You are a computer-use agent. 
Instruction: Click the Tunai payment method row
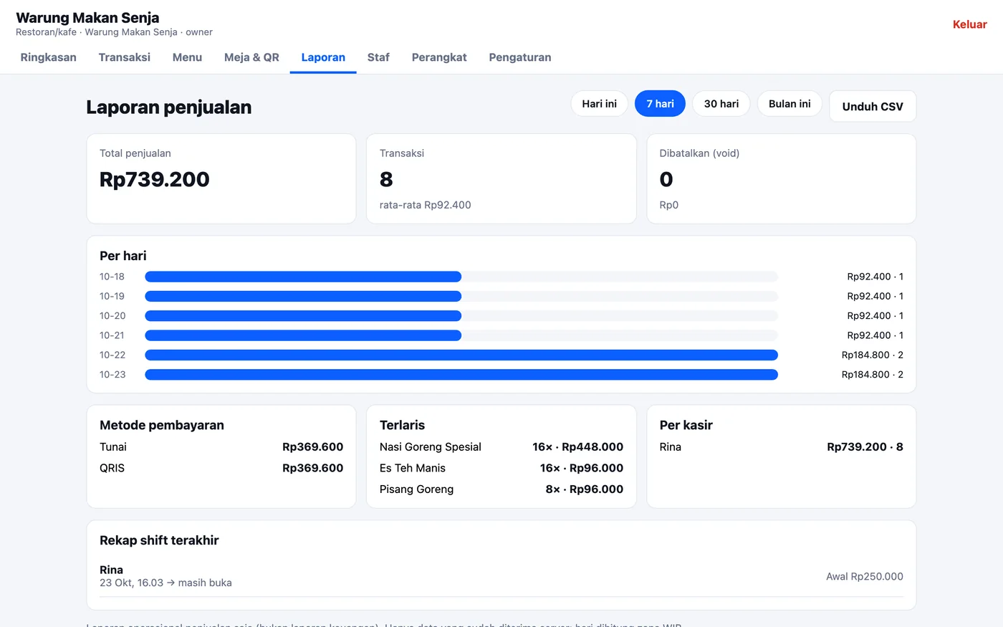click(x=221, y=446)
